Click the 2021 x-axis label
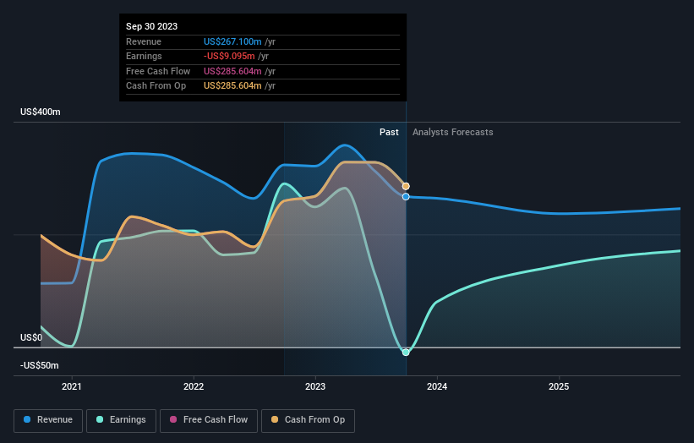 [72, 386]
